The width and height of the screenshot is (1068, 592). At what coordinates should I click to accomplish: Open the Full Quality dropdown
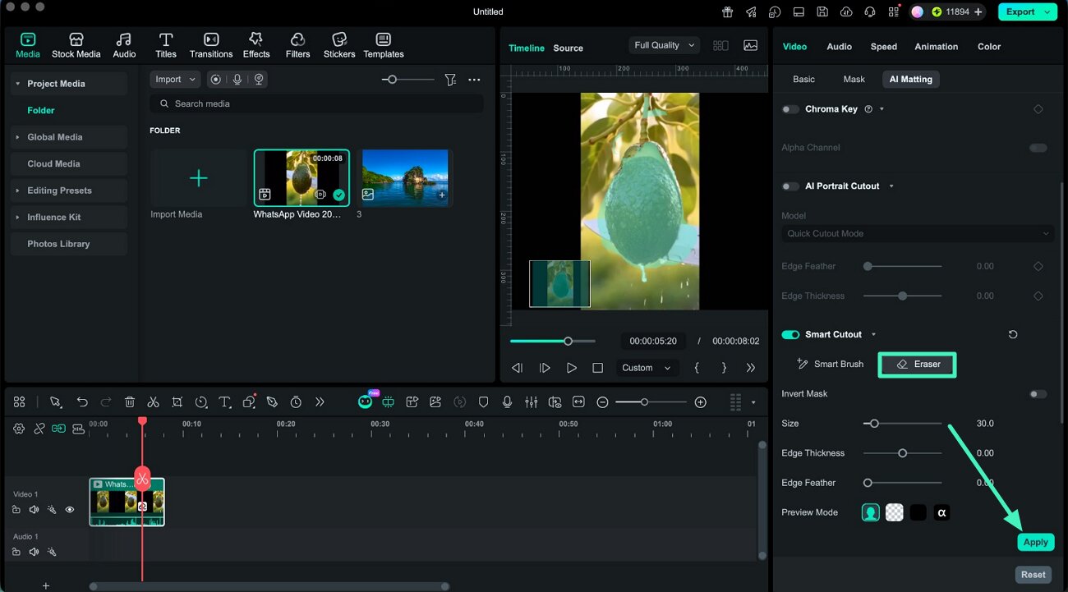tap(664, 45)
